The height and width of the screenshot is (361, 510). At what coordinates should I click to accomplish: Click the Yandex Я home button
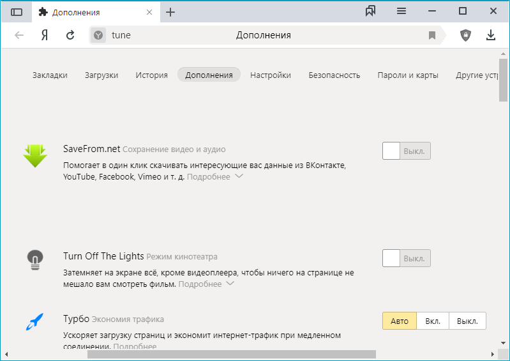pyautogui.click(x=45, y=35)
